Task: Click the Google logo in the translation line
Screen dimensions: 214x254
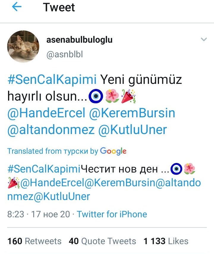Action: point(113,151)
